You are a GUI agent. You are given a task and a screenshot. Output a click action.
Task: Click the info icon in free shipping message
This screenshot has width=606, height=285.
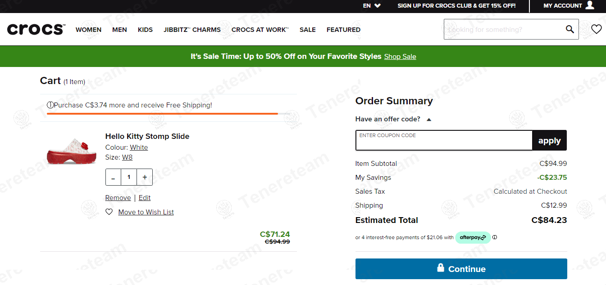click(x=50, y=105)
